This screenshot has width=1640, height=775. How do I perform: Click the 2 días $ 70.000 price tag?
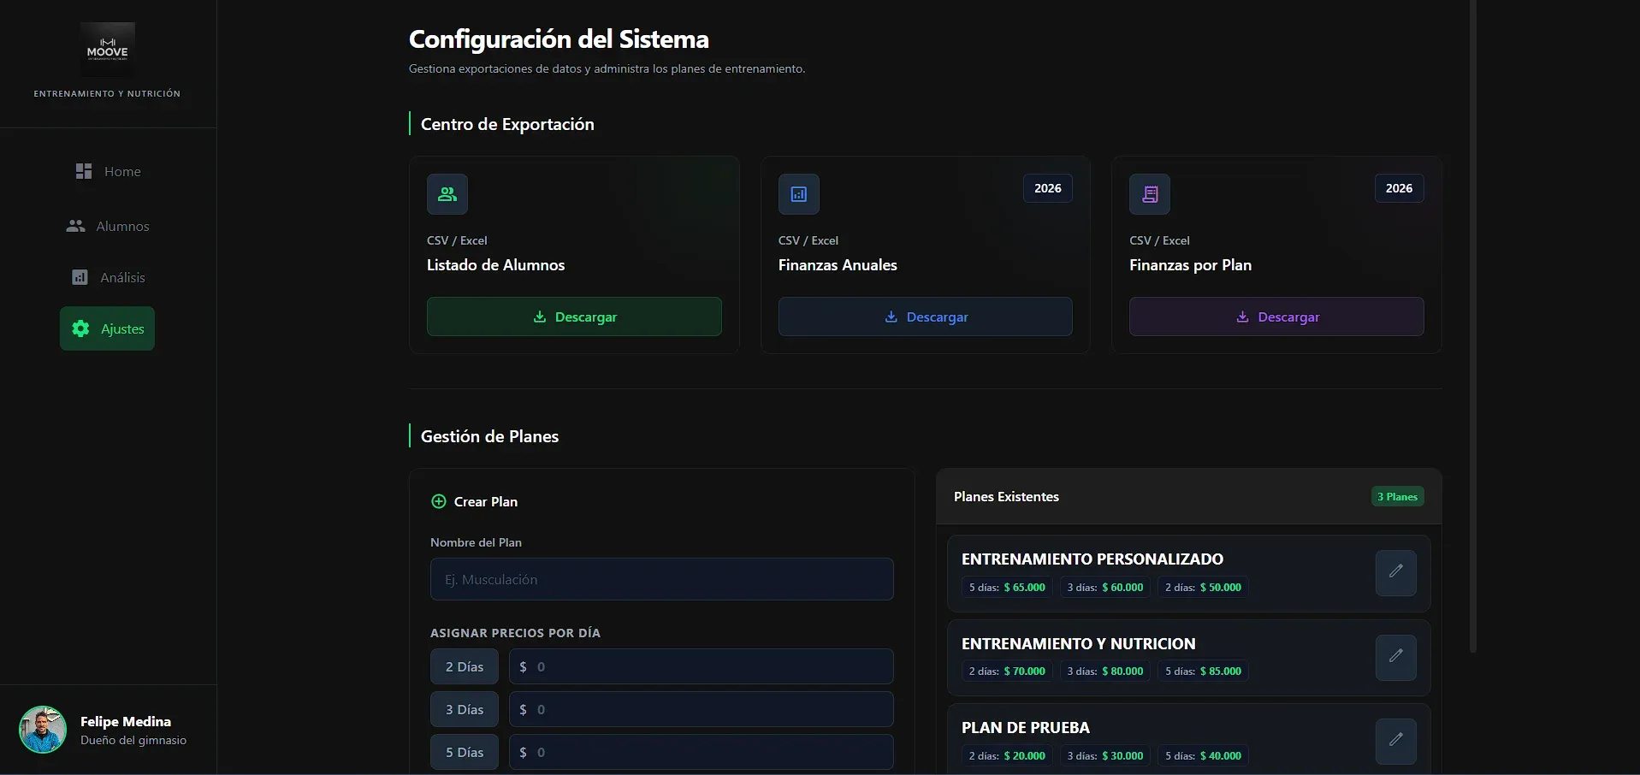(x=1007, y=671)
